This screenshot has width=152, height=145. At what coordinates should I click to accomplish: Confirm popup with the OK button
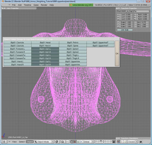[x=117, y=53]
